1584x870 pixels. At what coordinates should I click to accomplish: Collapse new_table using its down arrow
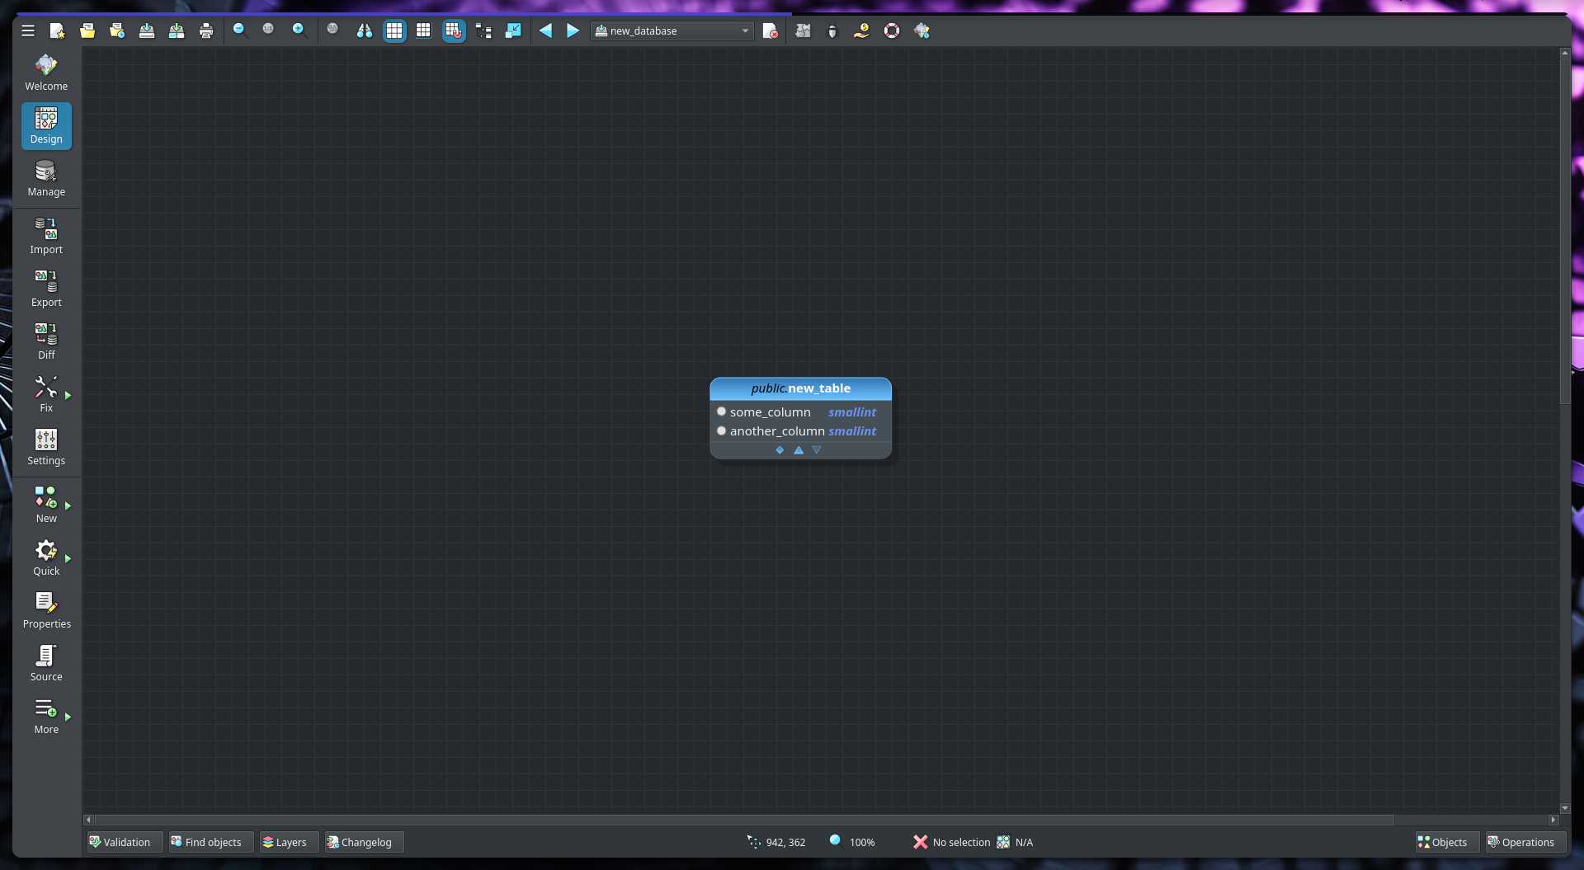click(x=817, y=450)
